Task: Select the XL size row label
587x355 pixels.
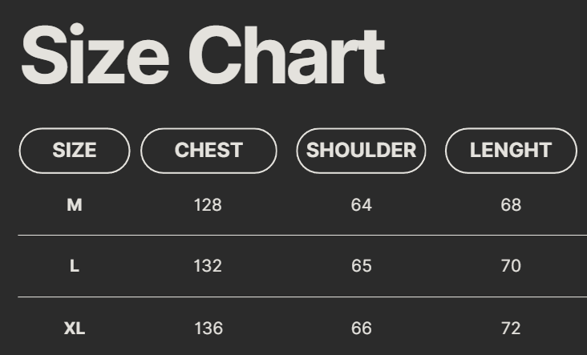Action: coord(75,328)
